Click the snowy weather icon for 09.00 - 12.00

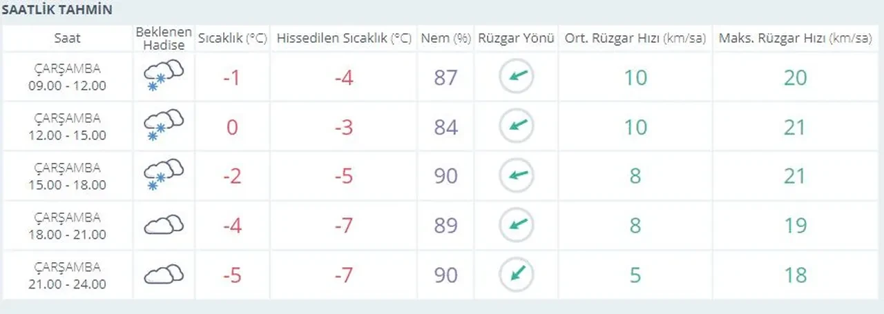[164, 77]
